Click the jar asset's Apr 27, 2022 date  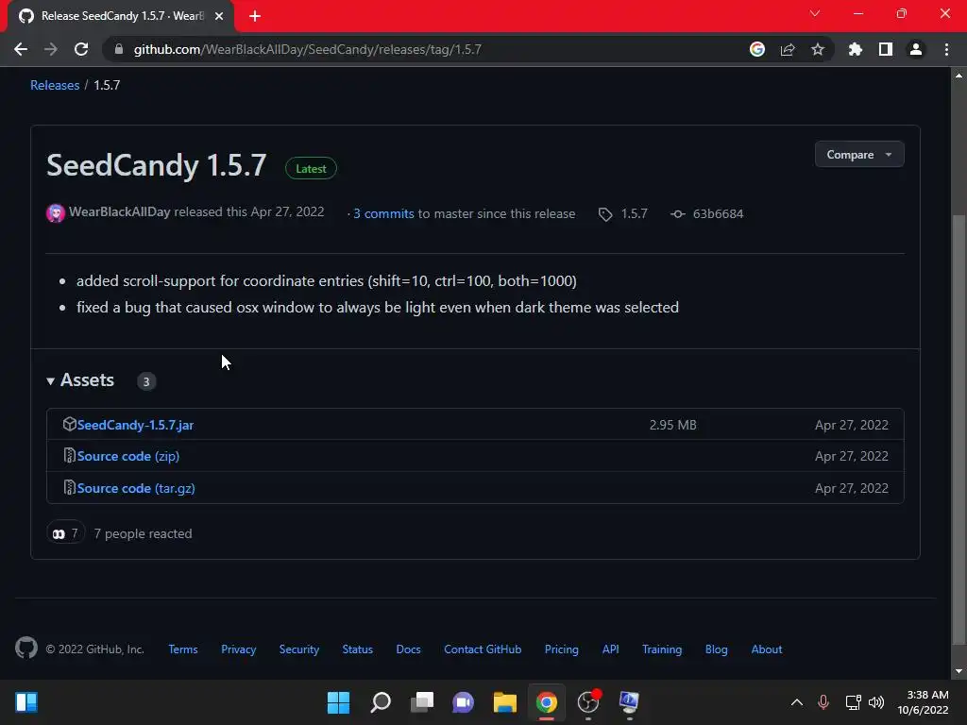[x=852, y=425]
